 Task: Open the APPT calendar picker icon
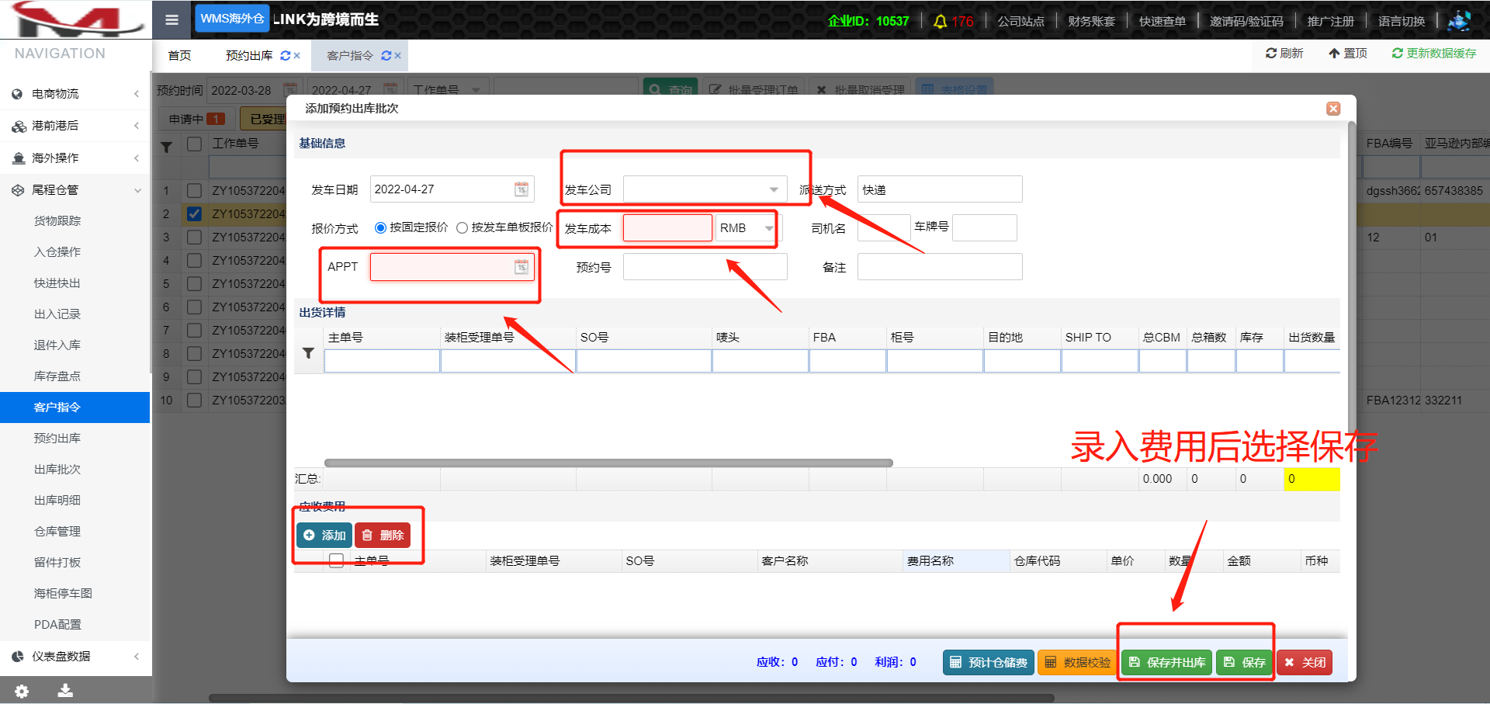pyautogui.click(x=521, y=267)
